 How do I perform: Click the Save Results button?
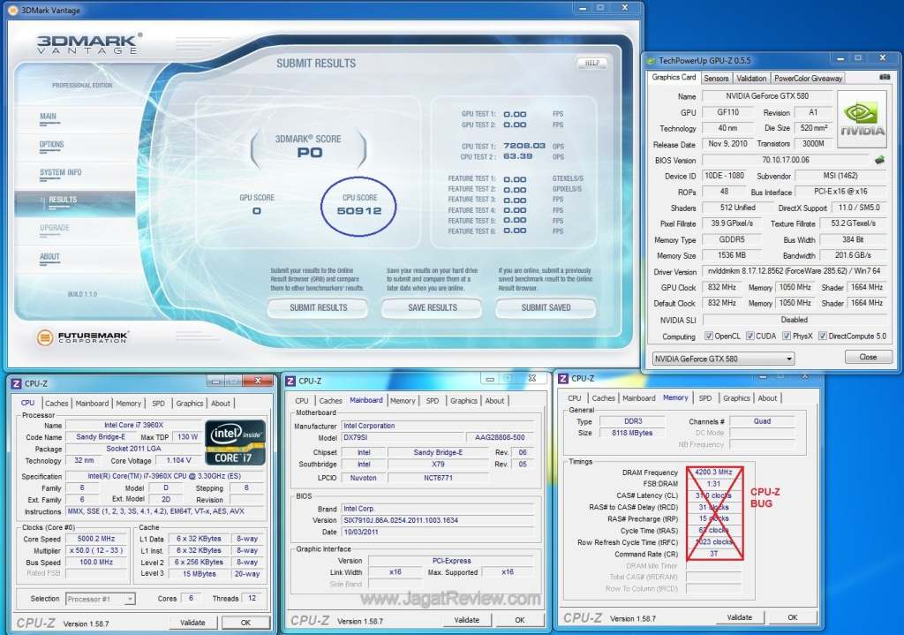(x=432, y=307)
